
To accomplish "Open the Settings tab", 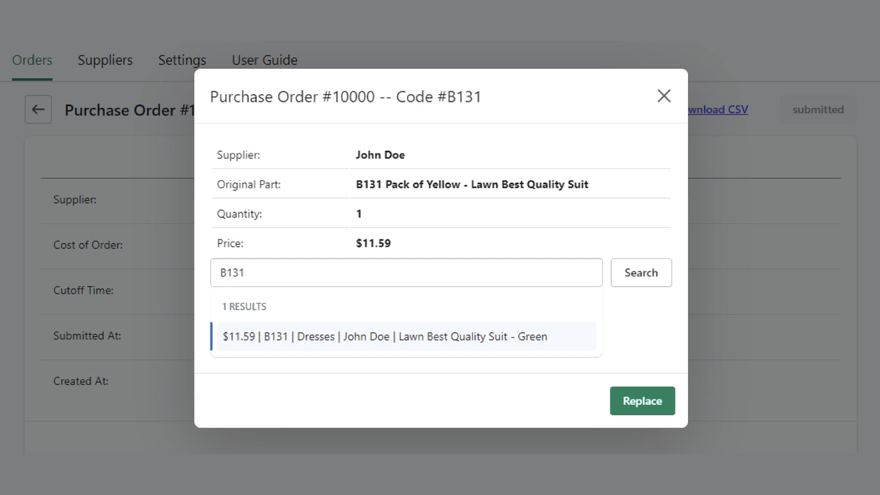I will click(x=181, y=60).
